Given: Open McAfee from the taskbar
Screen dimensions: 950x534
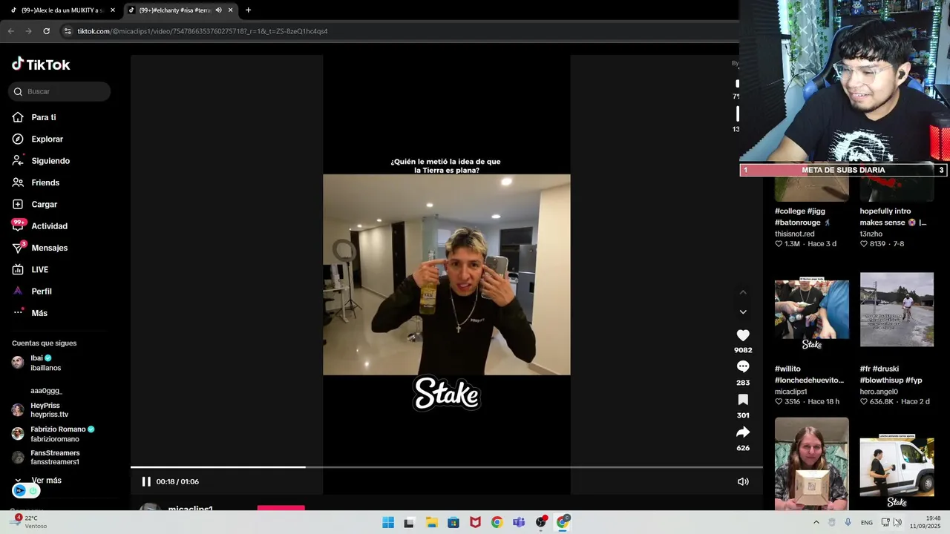Looking at the screenshot, I should 475,522.
